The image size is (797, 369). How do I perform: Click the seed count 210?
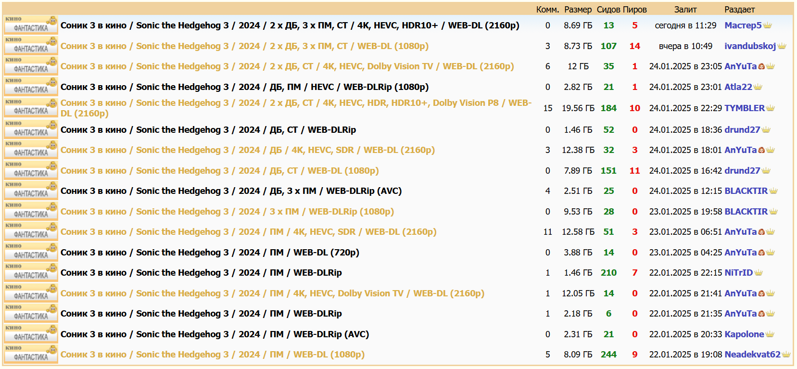(x=608, y=272)
